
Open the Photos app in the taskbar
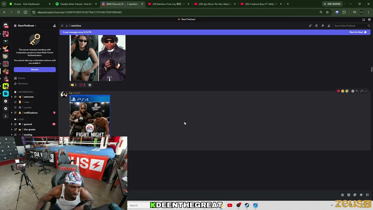pos(255,205)
